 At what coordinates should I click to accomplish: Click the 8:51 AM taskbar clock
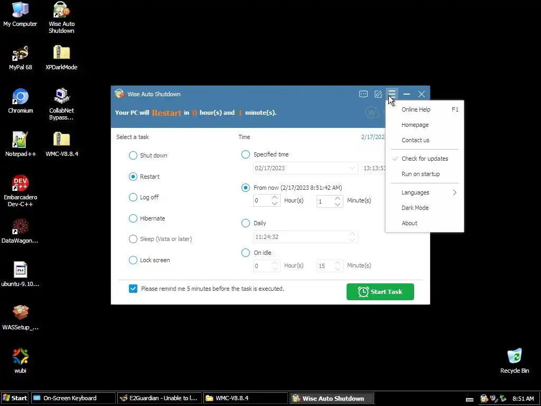523,399
